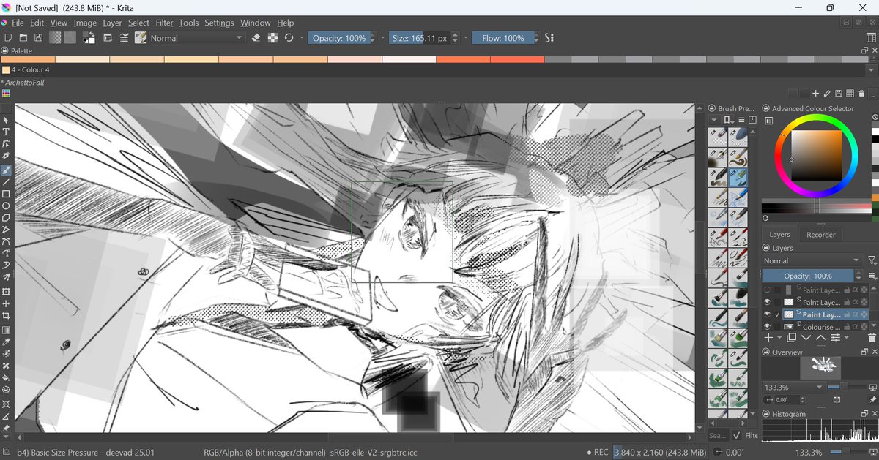The height and width of the screenshot is (460, 879).
Task: Select the Bezier Curve tool
Action: [x=6, y=241]
